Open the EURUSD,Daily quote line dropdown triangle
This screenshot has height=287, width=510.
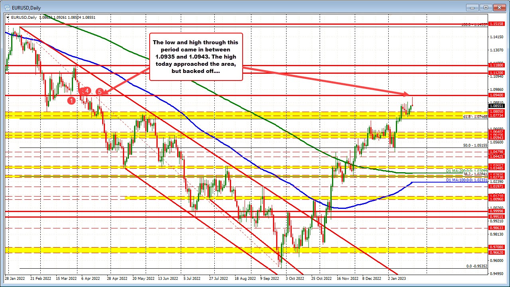[8, 17]
